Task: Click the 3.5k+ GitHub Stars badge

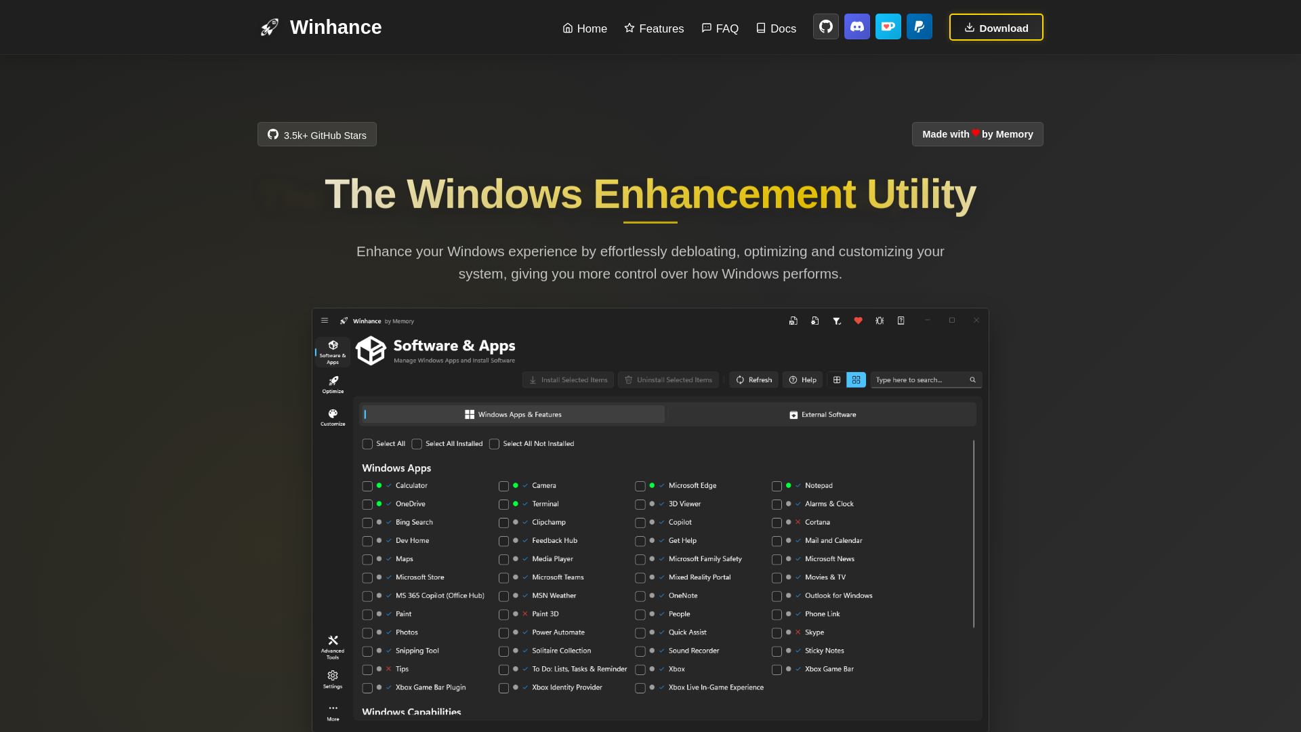Action: (316, 134)
